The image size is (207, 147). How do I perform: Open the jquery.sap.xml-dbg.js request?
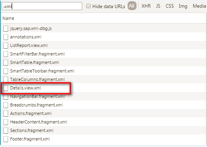pyautogui.click(x=31, y=28)
